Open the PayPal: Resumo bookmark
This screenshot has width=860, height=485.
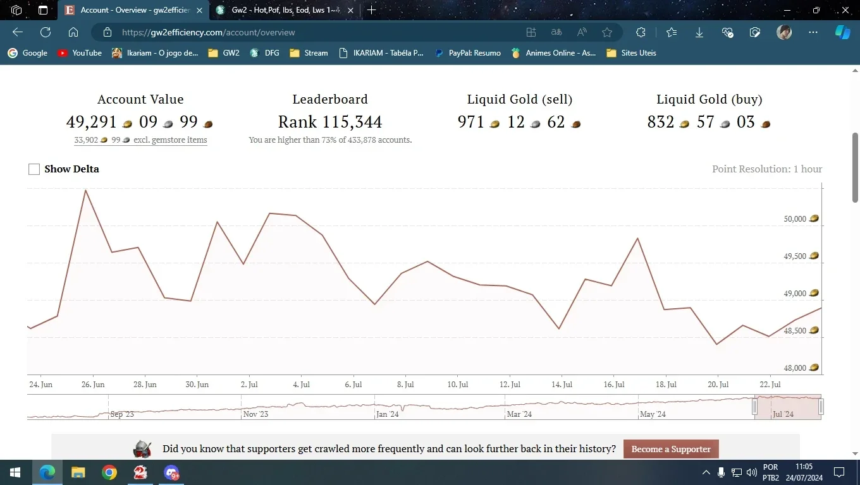[x=468, y=53]
